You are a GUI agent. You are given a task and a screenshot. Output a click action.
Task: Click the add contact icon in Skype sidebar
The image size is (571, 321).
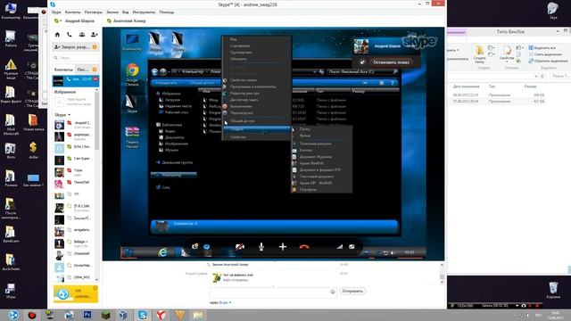[x=95, y=35]
